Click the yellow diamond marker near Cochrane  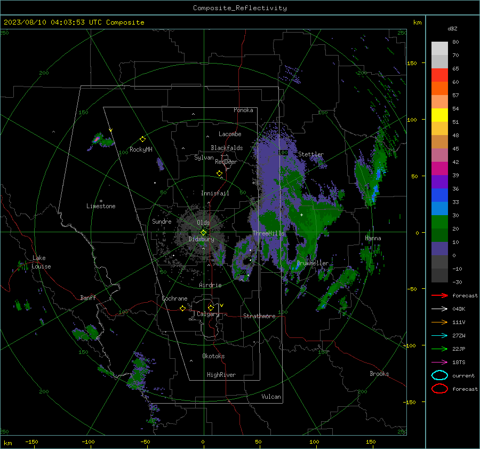point(183,309)
